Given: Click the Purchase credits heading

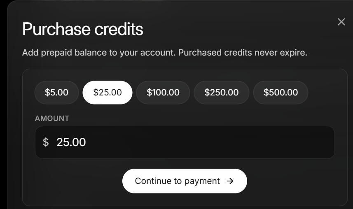Looking at the screenshot, I should [x=82, y=29].
